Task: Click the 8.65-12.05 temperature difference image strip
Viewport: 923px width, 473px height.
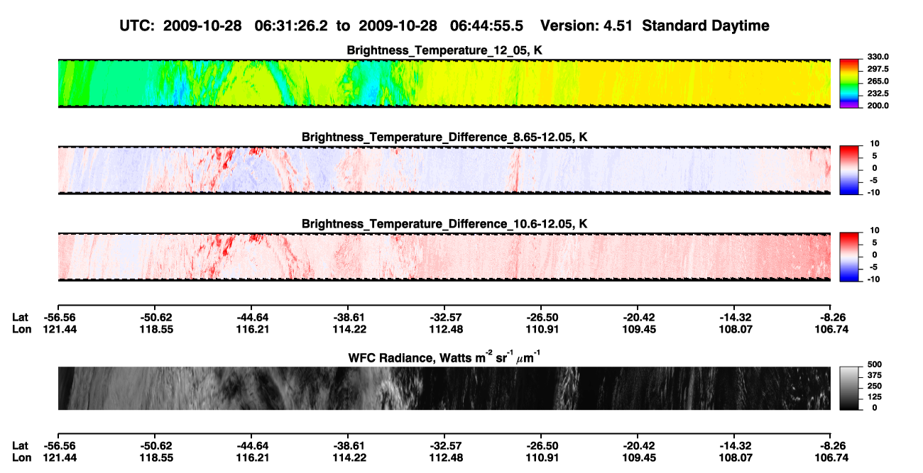Action: pos(444,170)
